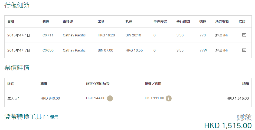Image resolution: width=255 pixels, height=130 pixels.
Task: Click the 貨幣轉換工具 heading
Action: (23, 117)
